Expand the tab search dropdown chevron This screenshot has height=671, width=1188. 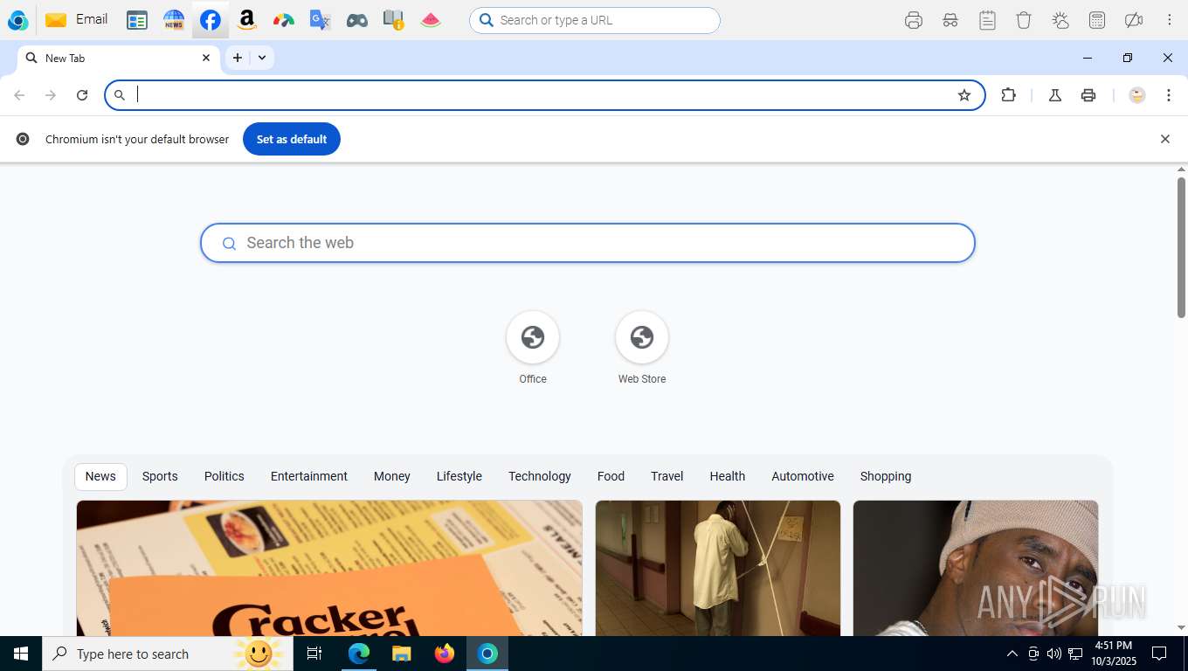pyautogui.click(x=262, y=58)
